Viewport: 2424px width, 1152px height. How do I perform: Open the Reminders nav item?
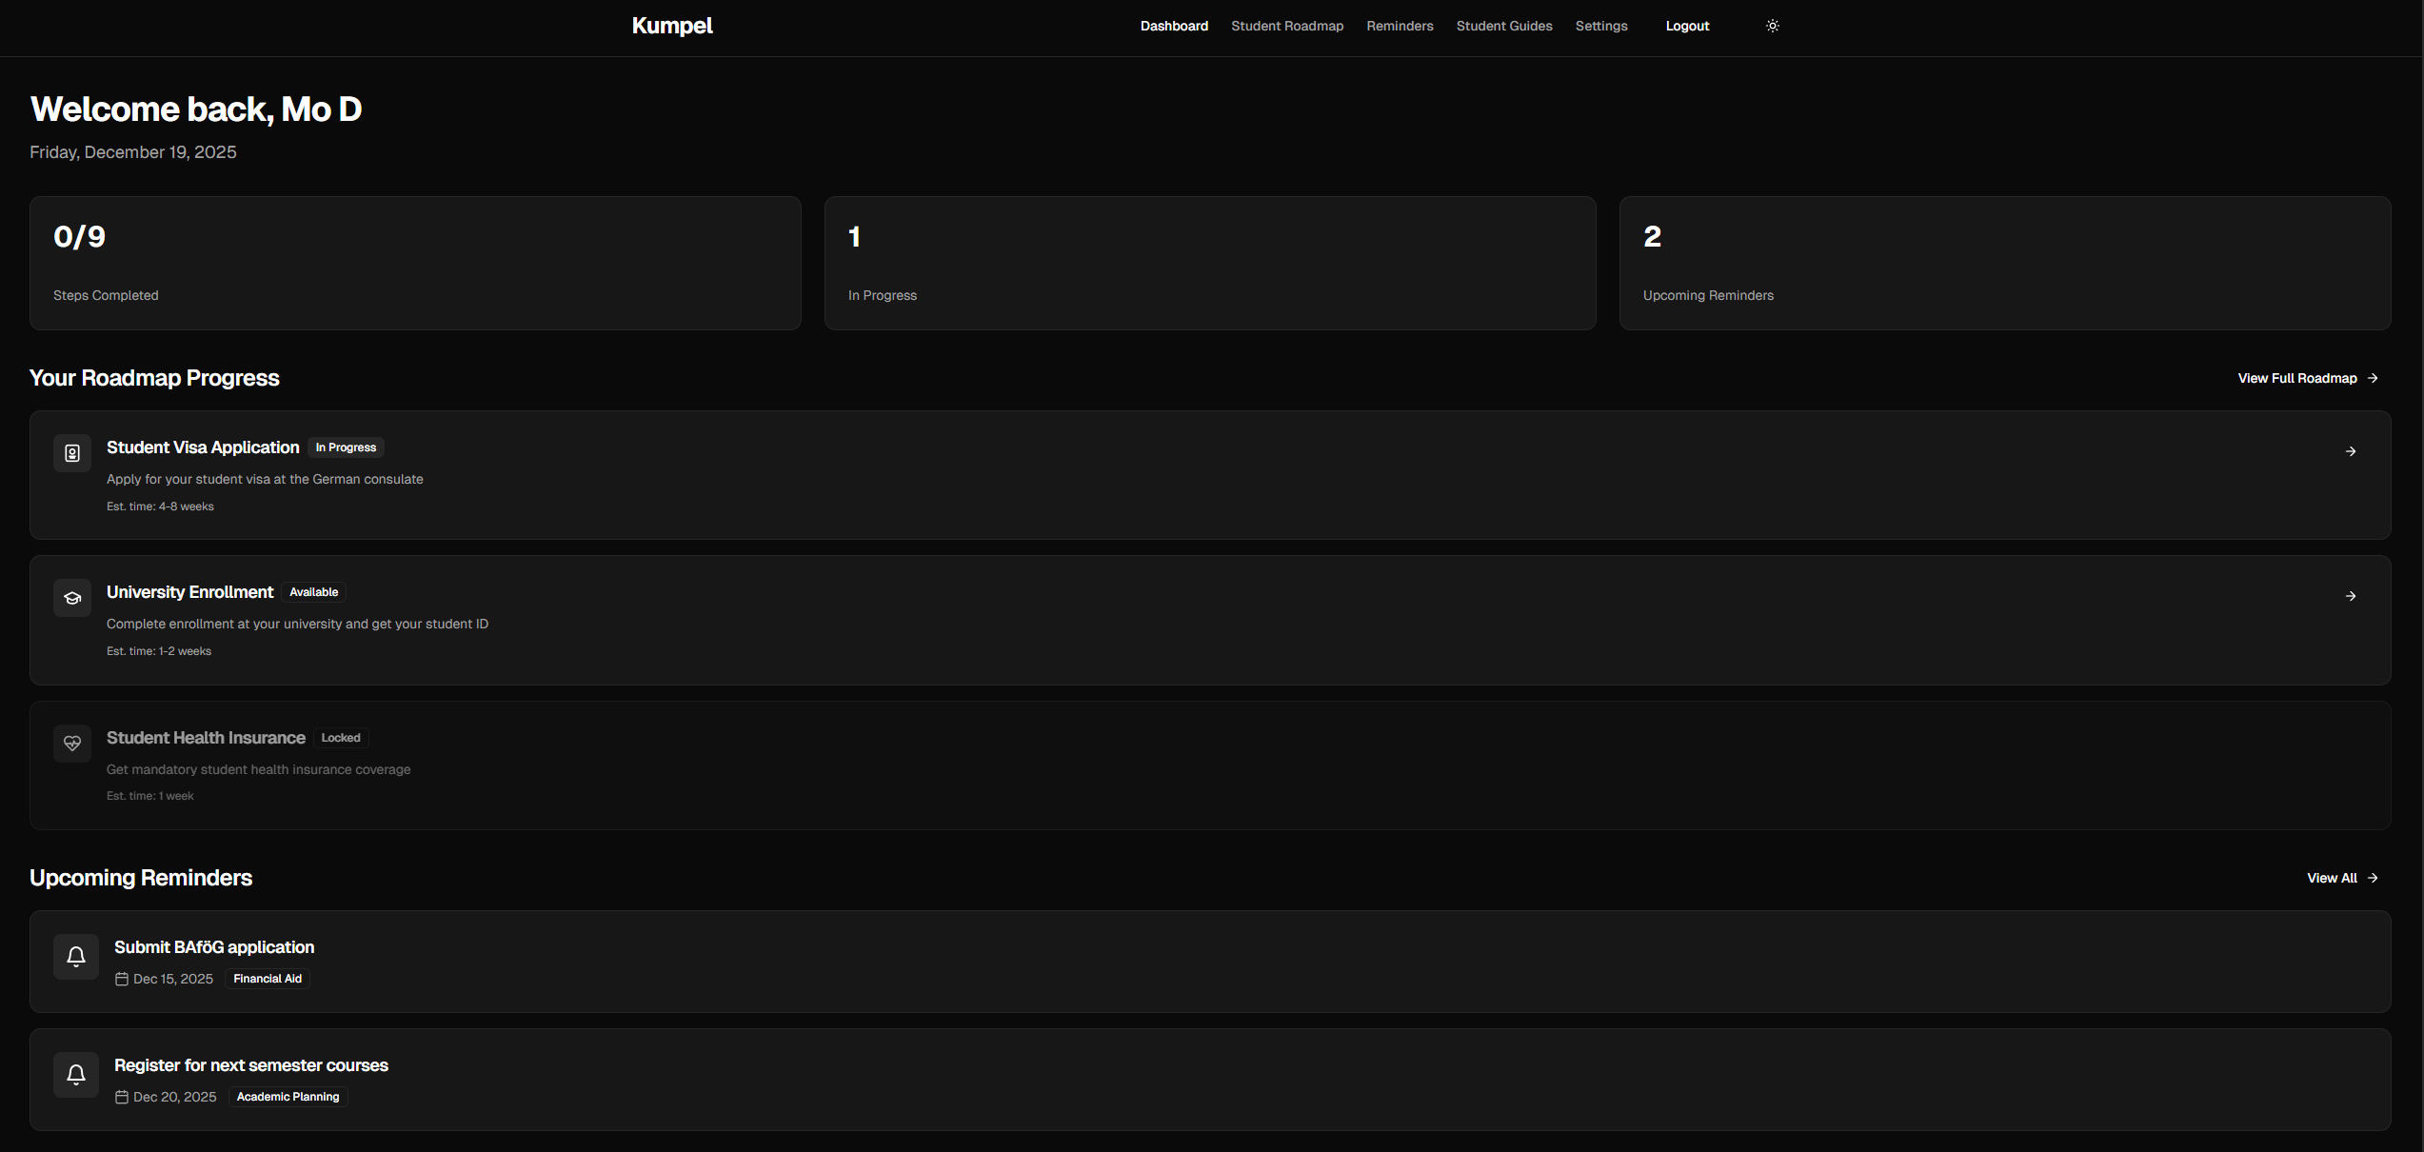(1400, 26)
